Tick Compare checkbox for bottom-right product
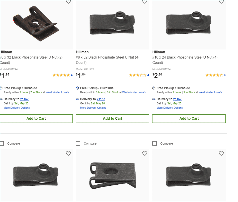238x202 pixels. (x=155, y=143)
